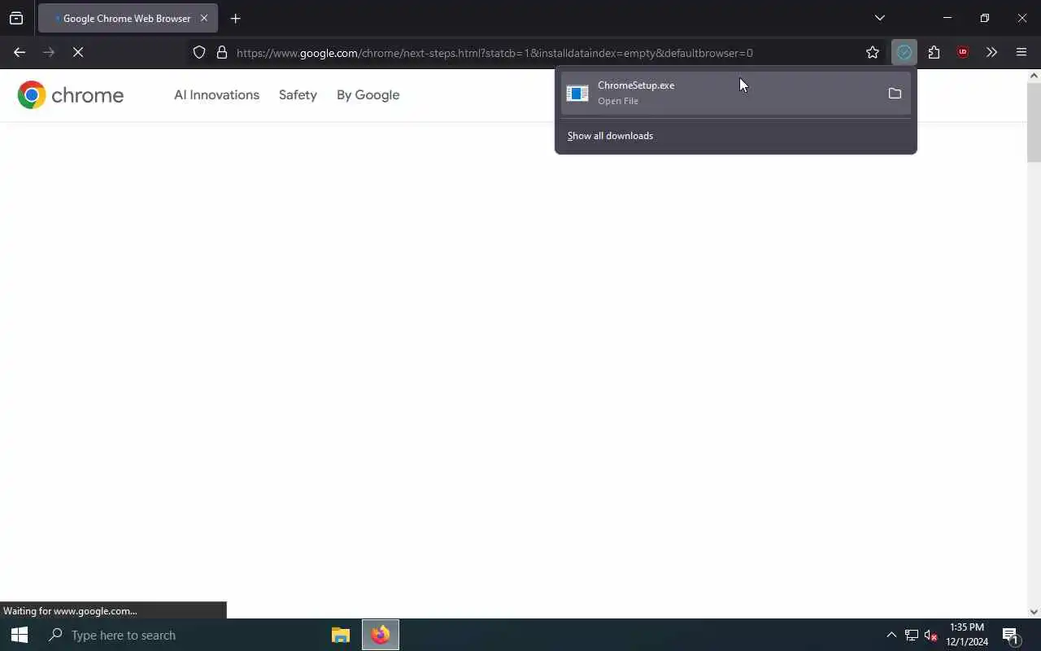Show hidden system tray icons

coord(891,635)
